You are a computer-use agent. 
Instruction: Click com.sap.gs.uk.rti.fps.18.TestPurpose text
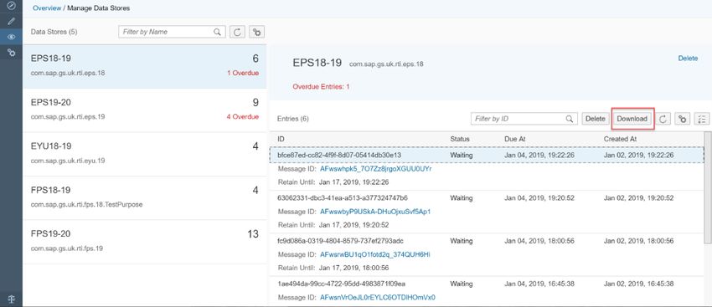click(87, 204)
